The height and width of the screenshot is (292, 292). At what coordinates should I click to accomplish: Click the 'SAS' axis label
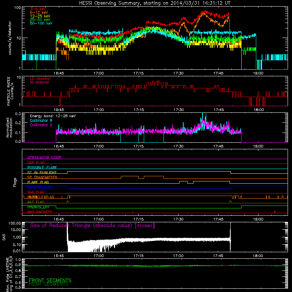[4, 238]
